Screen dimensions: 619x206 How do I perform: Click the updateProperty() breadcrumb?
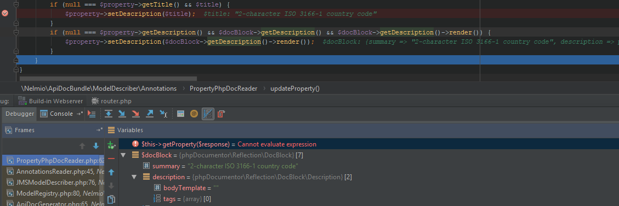pyautogui.click(x=295, y=89)
